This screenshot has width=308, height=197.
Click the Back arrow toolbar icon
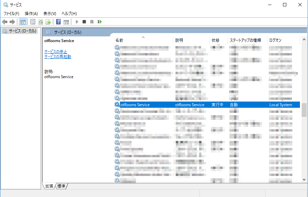[5, 22]
